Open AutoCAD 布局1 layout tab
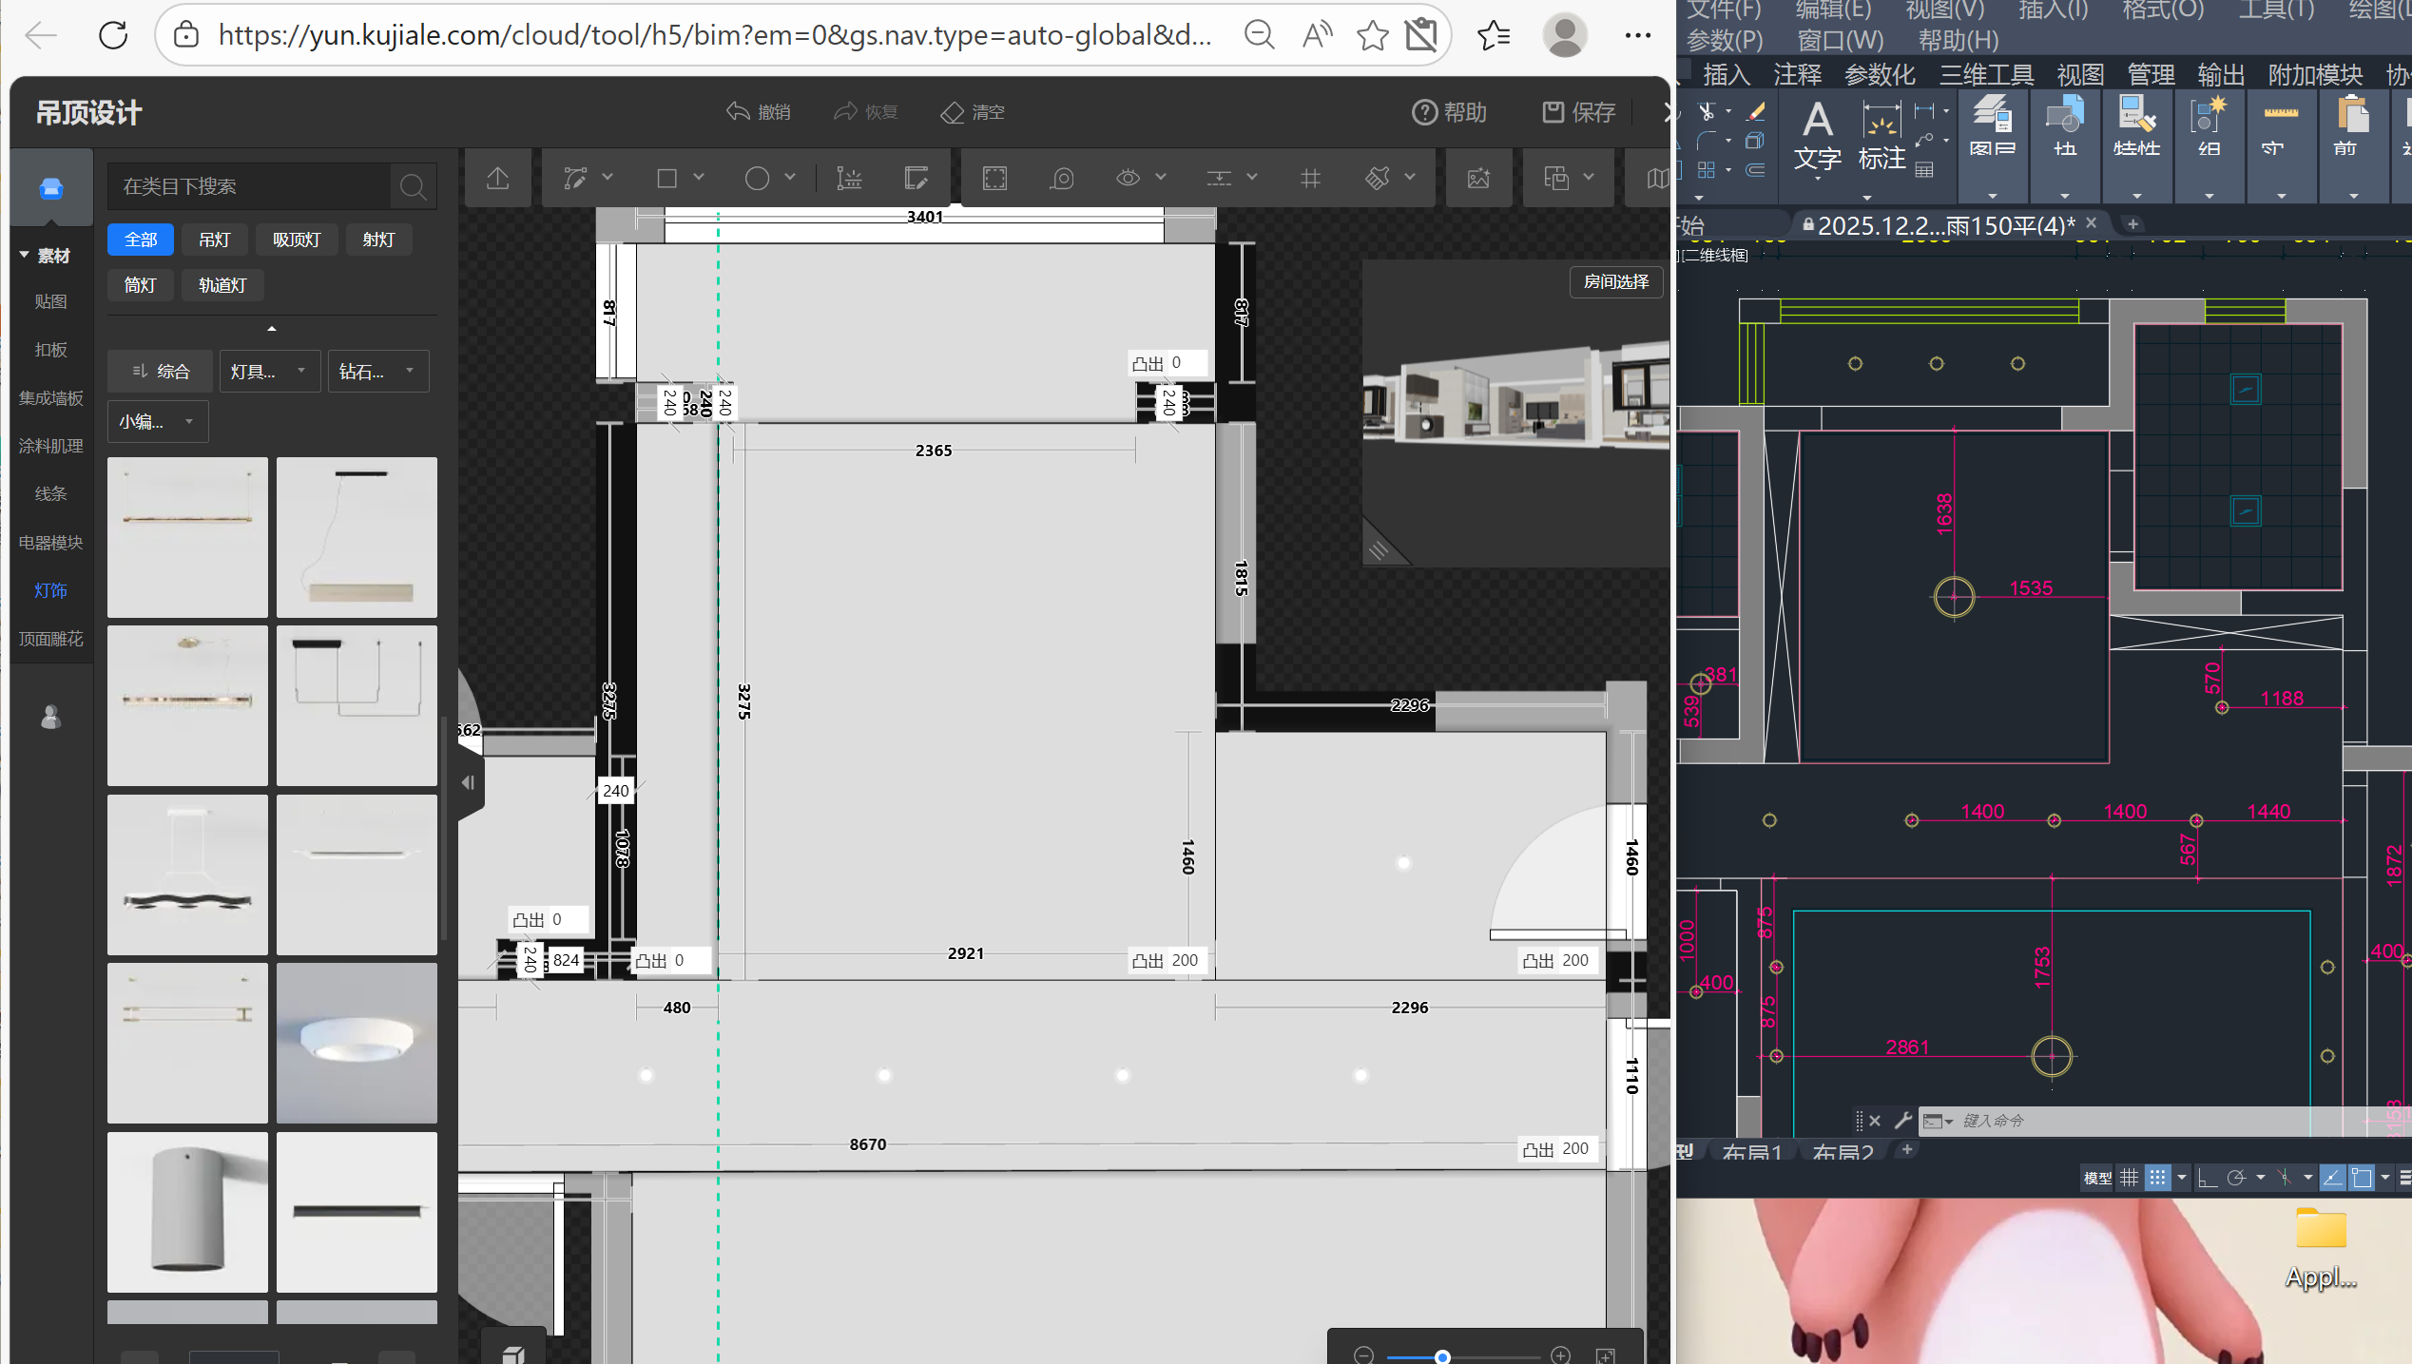 [x=1751, y=1152]
